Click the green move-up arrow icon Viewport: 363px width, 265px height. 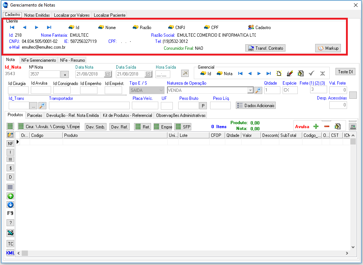pos(11,196)
